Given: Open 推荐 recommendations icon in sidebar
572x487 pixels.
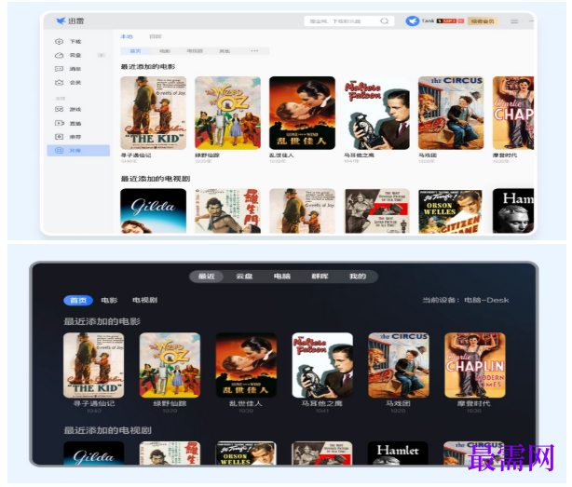Looking at the screenshot, I should pyautogui.click(x=59, y=137).
